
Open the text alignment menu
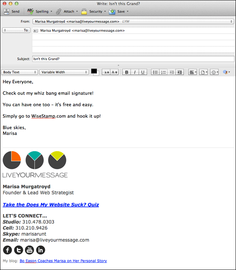coord(193,72)
